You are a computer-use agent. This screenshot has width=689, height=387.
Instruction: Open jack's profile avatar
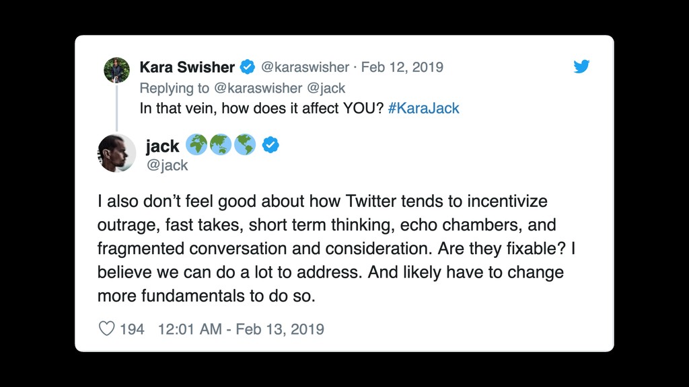click(116, 153)
